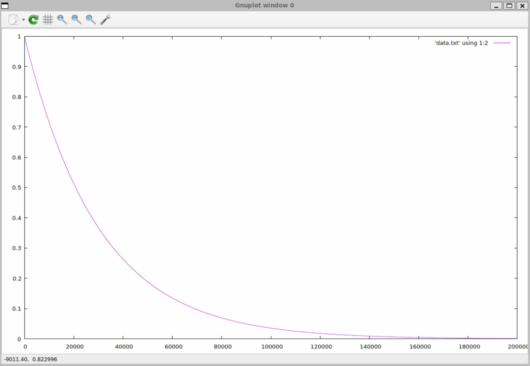
Task: Close the Gnuplot window
Action: [x=522, y=5]
